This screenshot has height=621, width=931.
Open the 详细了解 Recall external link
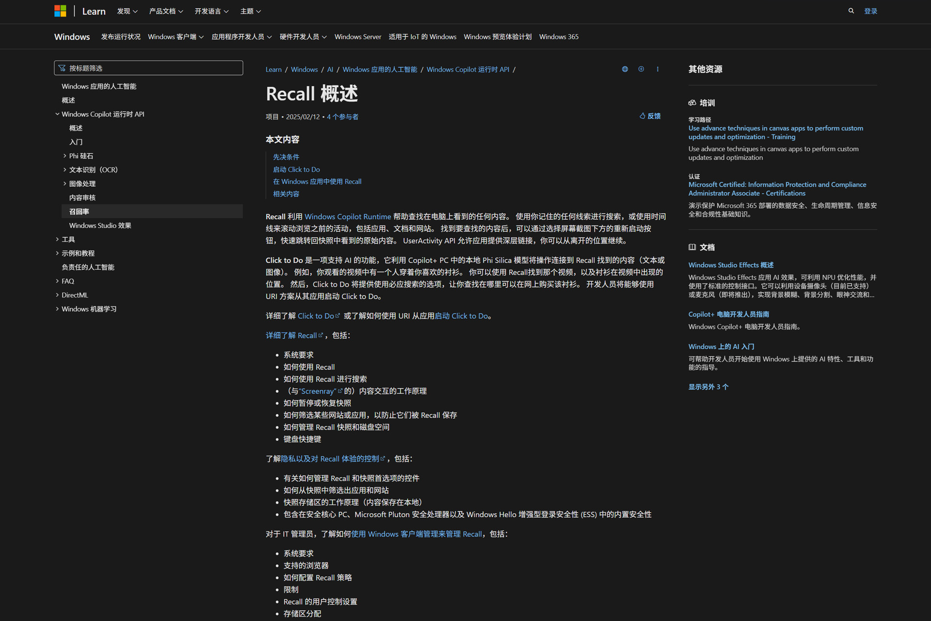coord(294,336)
